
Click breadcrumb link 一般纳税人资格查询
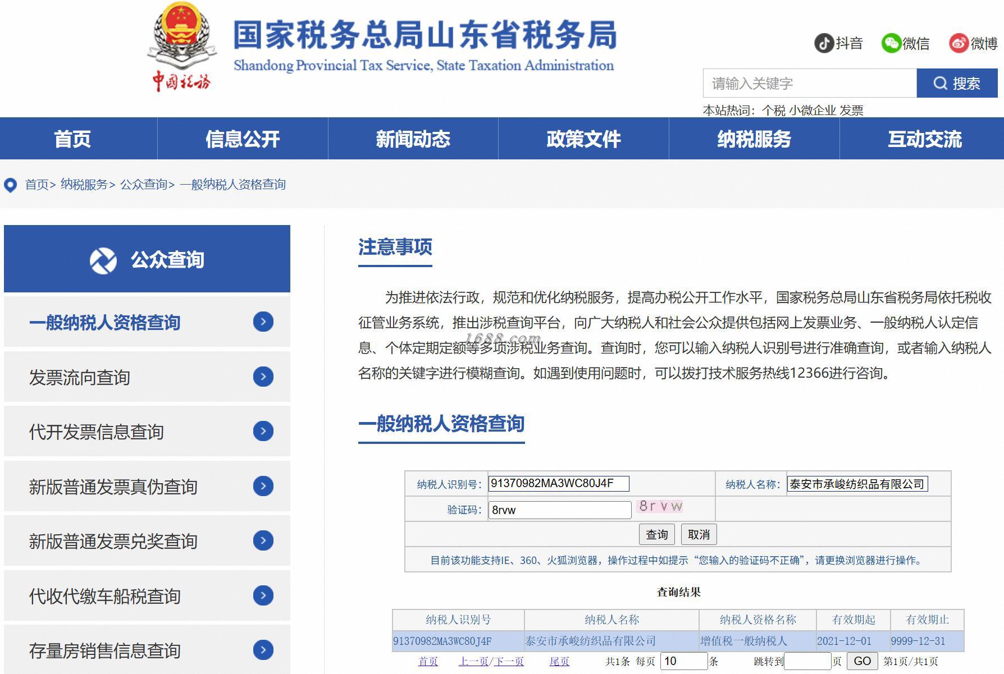tap(232, 185)
